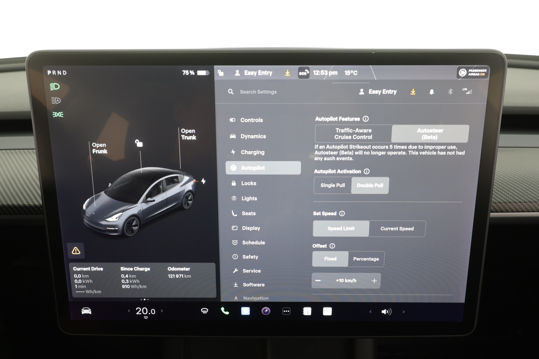
Task: Tap the Search Settings field
Action: click(258, 92)
